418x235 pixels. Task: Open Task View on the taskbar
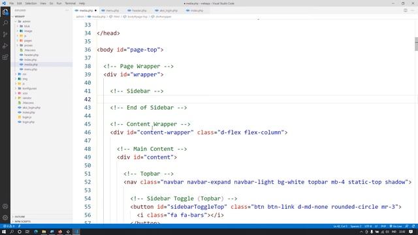[27, 232]
